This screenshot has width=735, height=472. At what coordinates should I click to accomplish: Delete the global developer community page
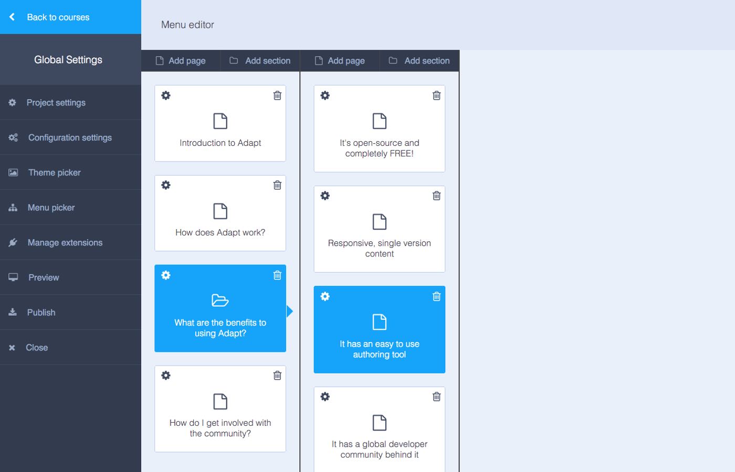pyautogui.click(x=436, y=396)
